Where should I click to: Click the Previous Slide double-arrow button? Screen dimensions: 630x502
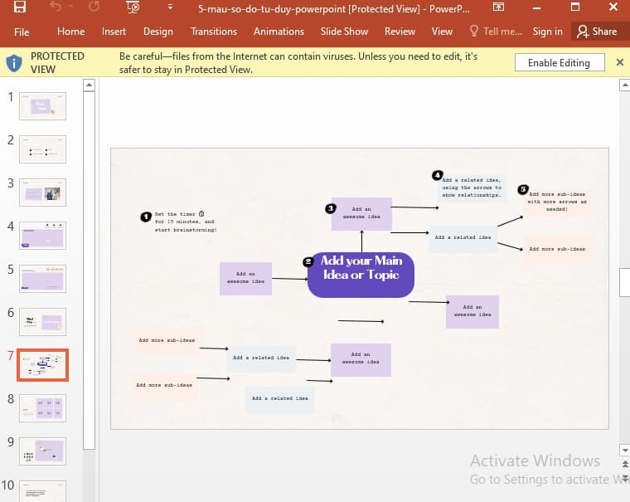(625, 464)
